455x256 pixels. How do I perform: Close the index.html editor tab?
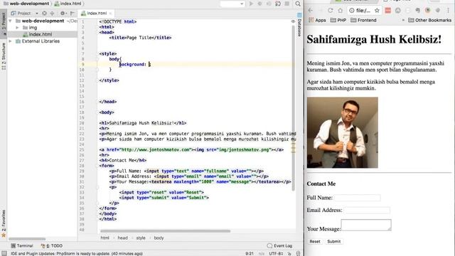click(110, 13)
